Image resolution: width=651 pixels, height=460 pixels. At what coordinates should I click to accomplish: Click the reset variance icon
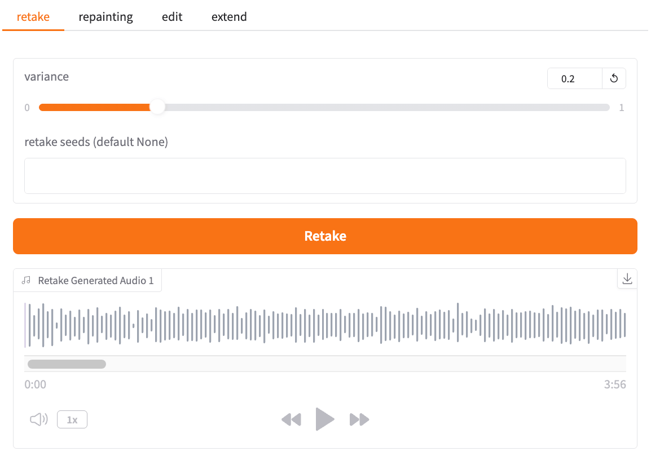click(x=614, y=79)
